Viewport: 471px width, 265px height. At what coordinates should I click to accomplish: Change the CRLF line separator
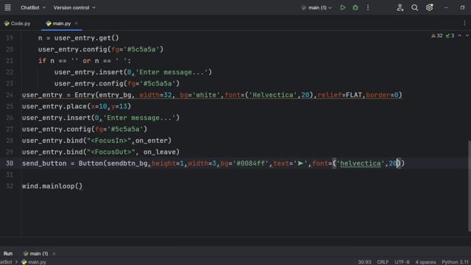pos(383,262)
